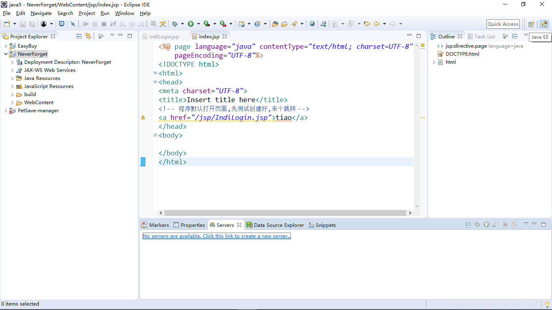This screenshot has width=552, height=310.
Task: Collapse the head tag fold marker
Action: coord(156,82)
